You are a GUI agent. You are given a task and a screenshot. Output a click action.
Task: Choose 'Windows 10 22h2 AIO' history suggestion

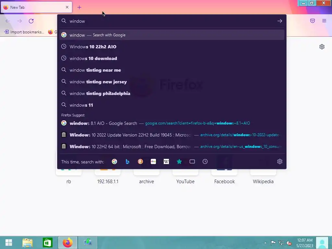(x=172, y=47)
